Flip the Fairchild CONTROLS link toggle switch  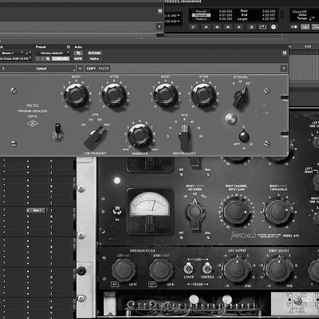pyautogui.click(x=207, y=268)
